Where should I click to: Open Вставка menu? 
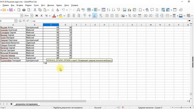(x=20, y=5)
